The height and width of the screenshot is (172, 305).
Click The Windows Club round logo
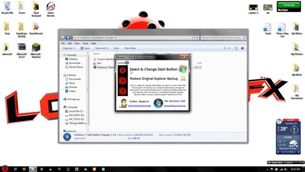[x=158, y=103]
